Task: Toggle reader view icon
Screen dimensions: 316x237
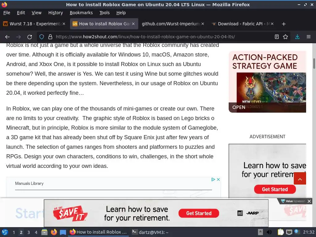Action: coord(277,37)
